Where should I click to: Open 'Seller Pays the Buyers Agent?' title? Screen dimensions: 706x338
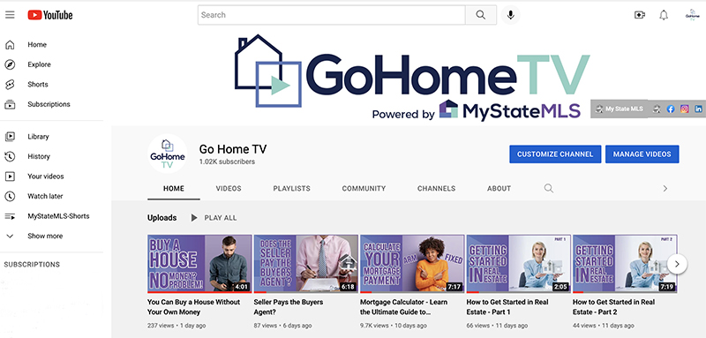tap(289, 307)
